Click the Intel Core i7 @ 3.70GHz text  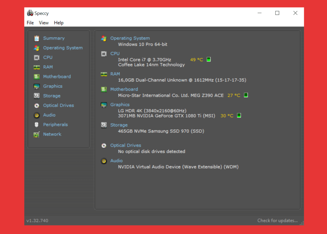pyautogui.click(x=145, y=60)
